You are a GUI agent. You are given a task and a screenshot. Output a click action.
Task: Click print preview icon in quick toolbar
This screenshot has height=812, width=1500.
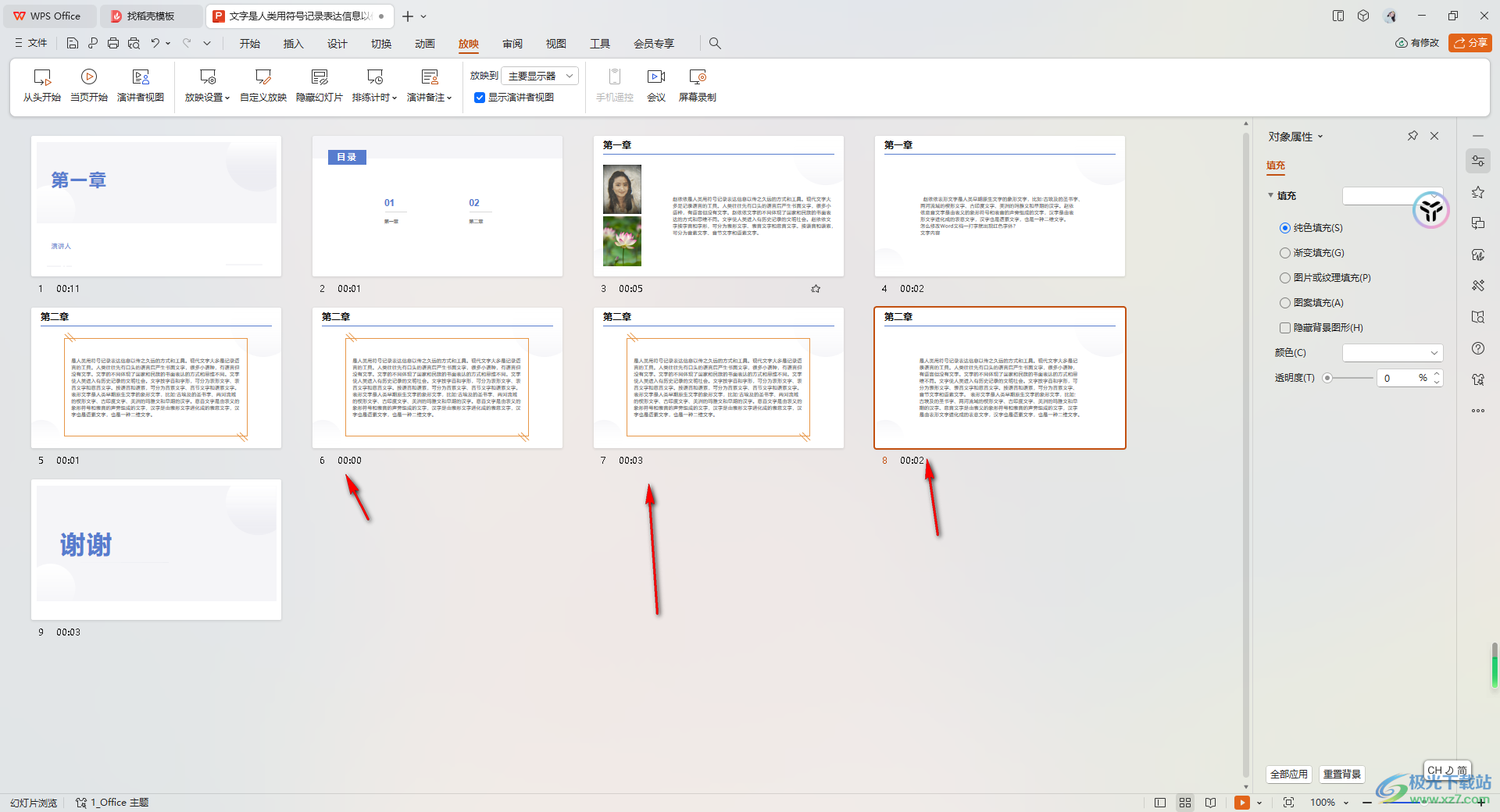click(x=134, y=43)
